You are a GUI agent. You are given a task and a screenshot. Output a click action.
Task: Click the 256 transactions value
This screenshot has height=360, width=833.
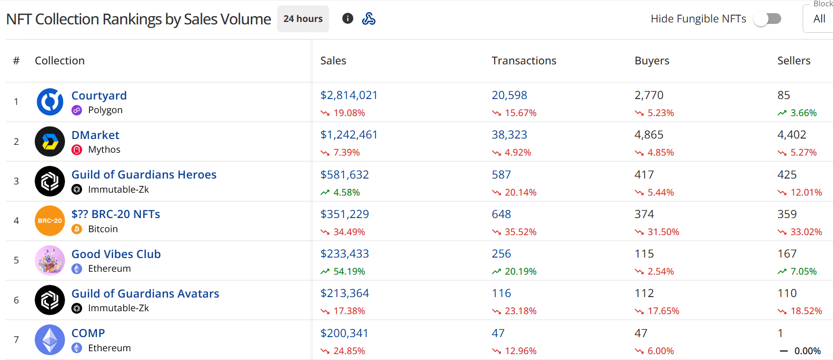502,254
